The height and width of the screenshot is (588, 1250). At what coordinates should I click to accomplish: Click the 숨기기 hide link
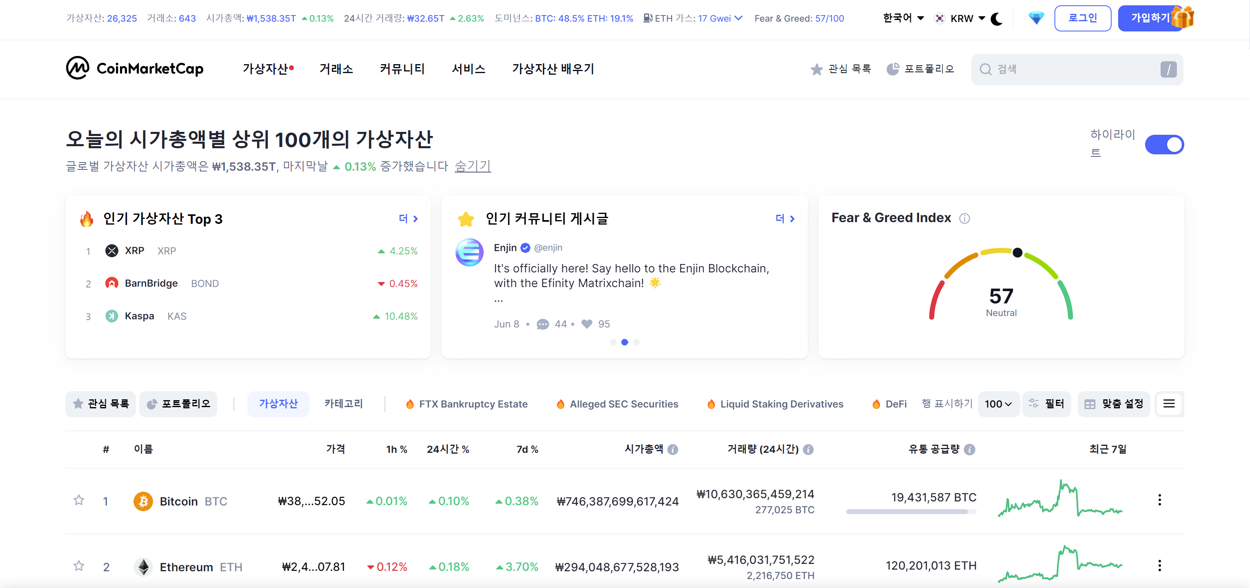tap(472, 166)
